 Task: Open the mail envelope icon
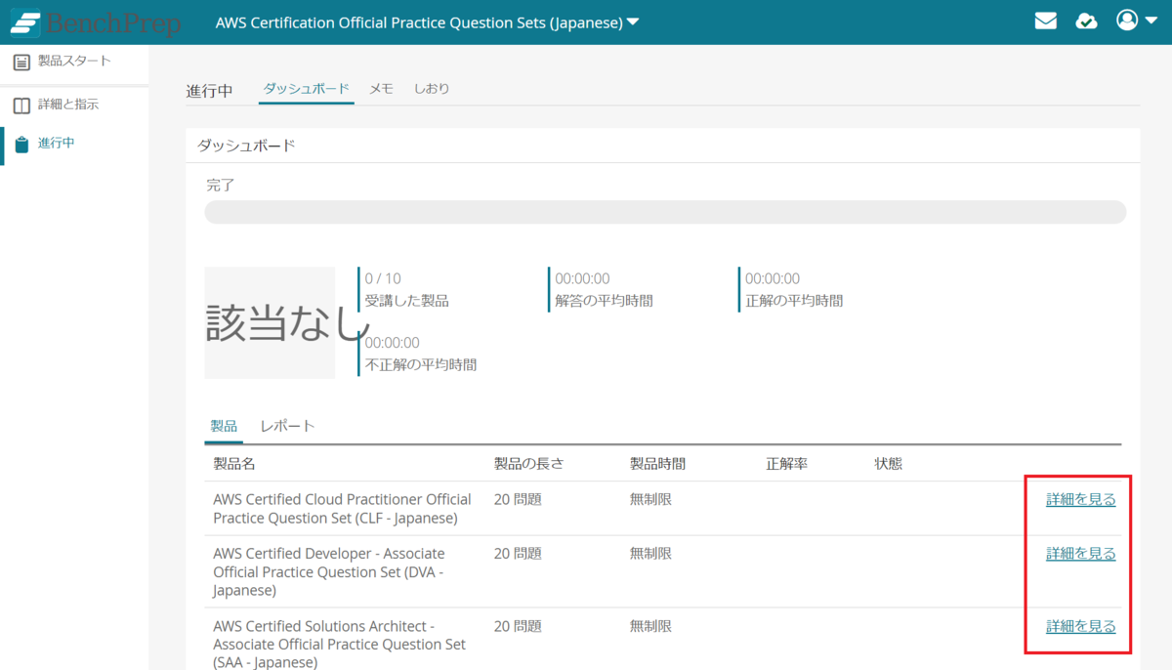point(1046,21)
